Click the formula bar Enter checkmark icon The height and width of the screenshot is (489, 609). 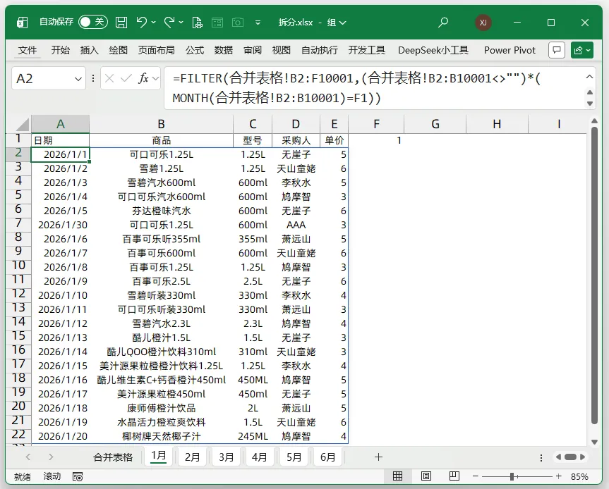[x=126, y=79]
